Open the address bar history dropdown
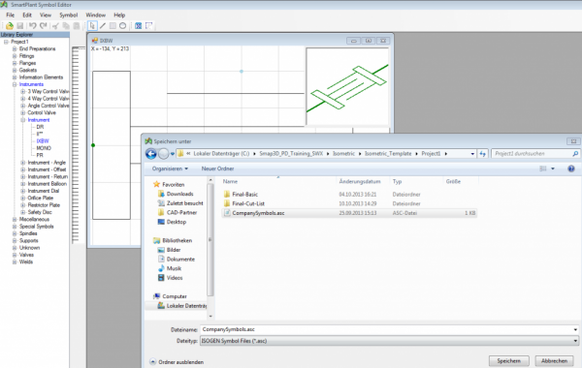Image resolution: width=582 pixels, height=368 pixels. tap(472, 153)
